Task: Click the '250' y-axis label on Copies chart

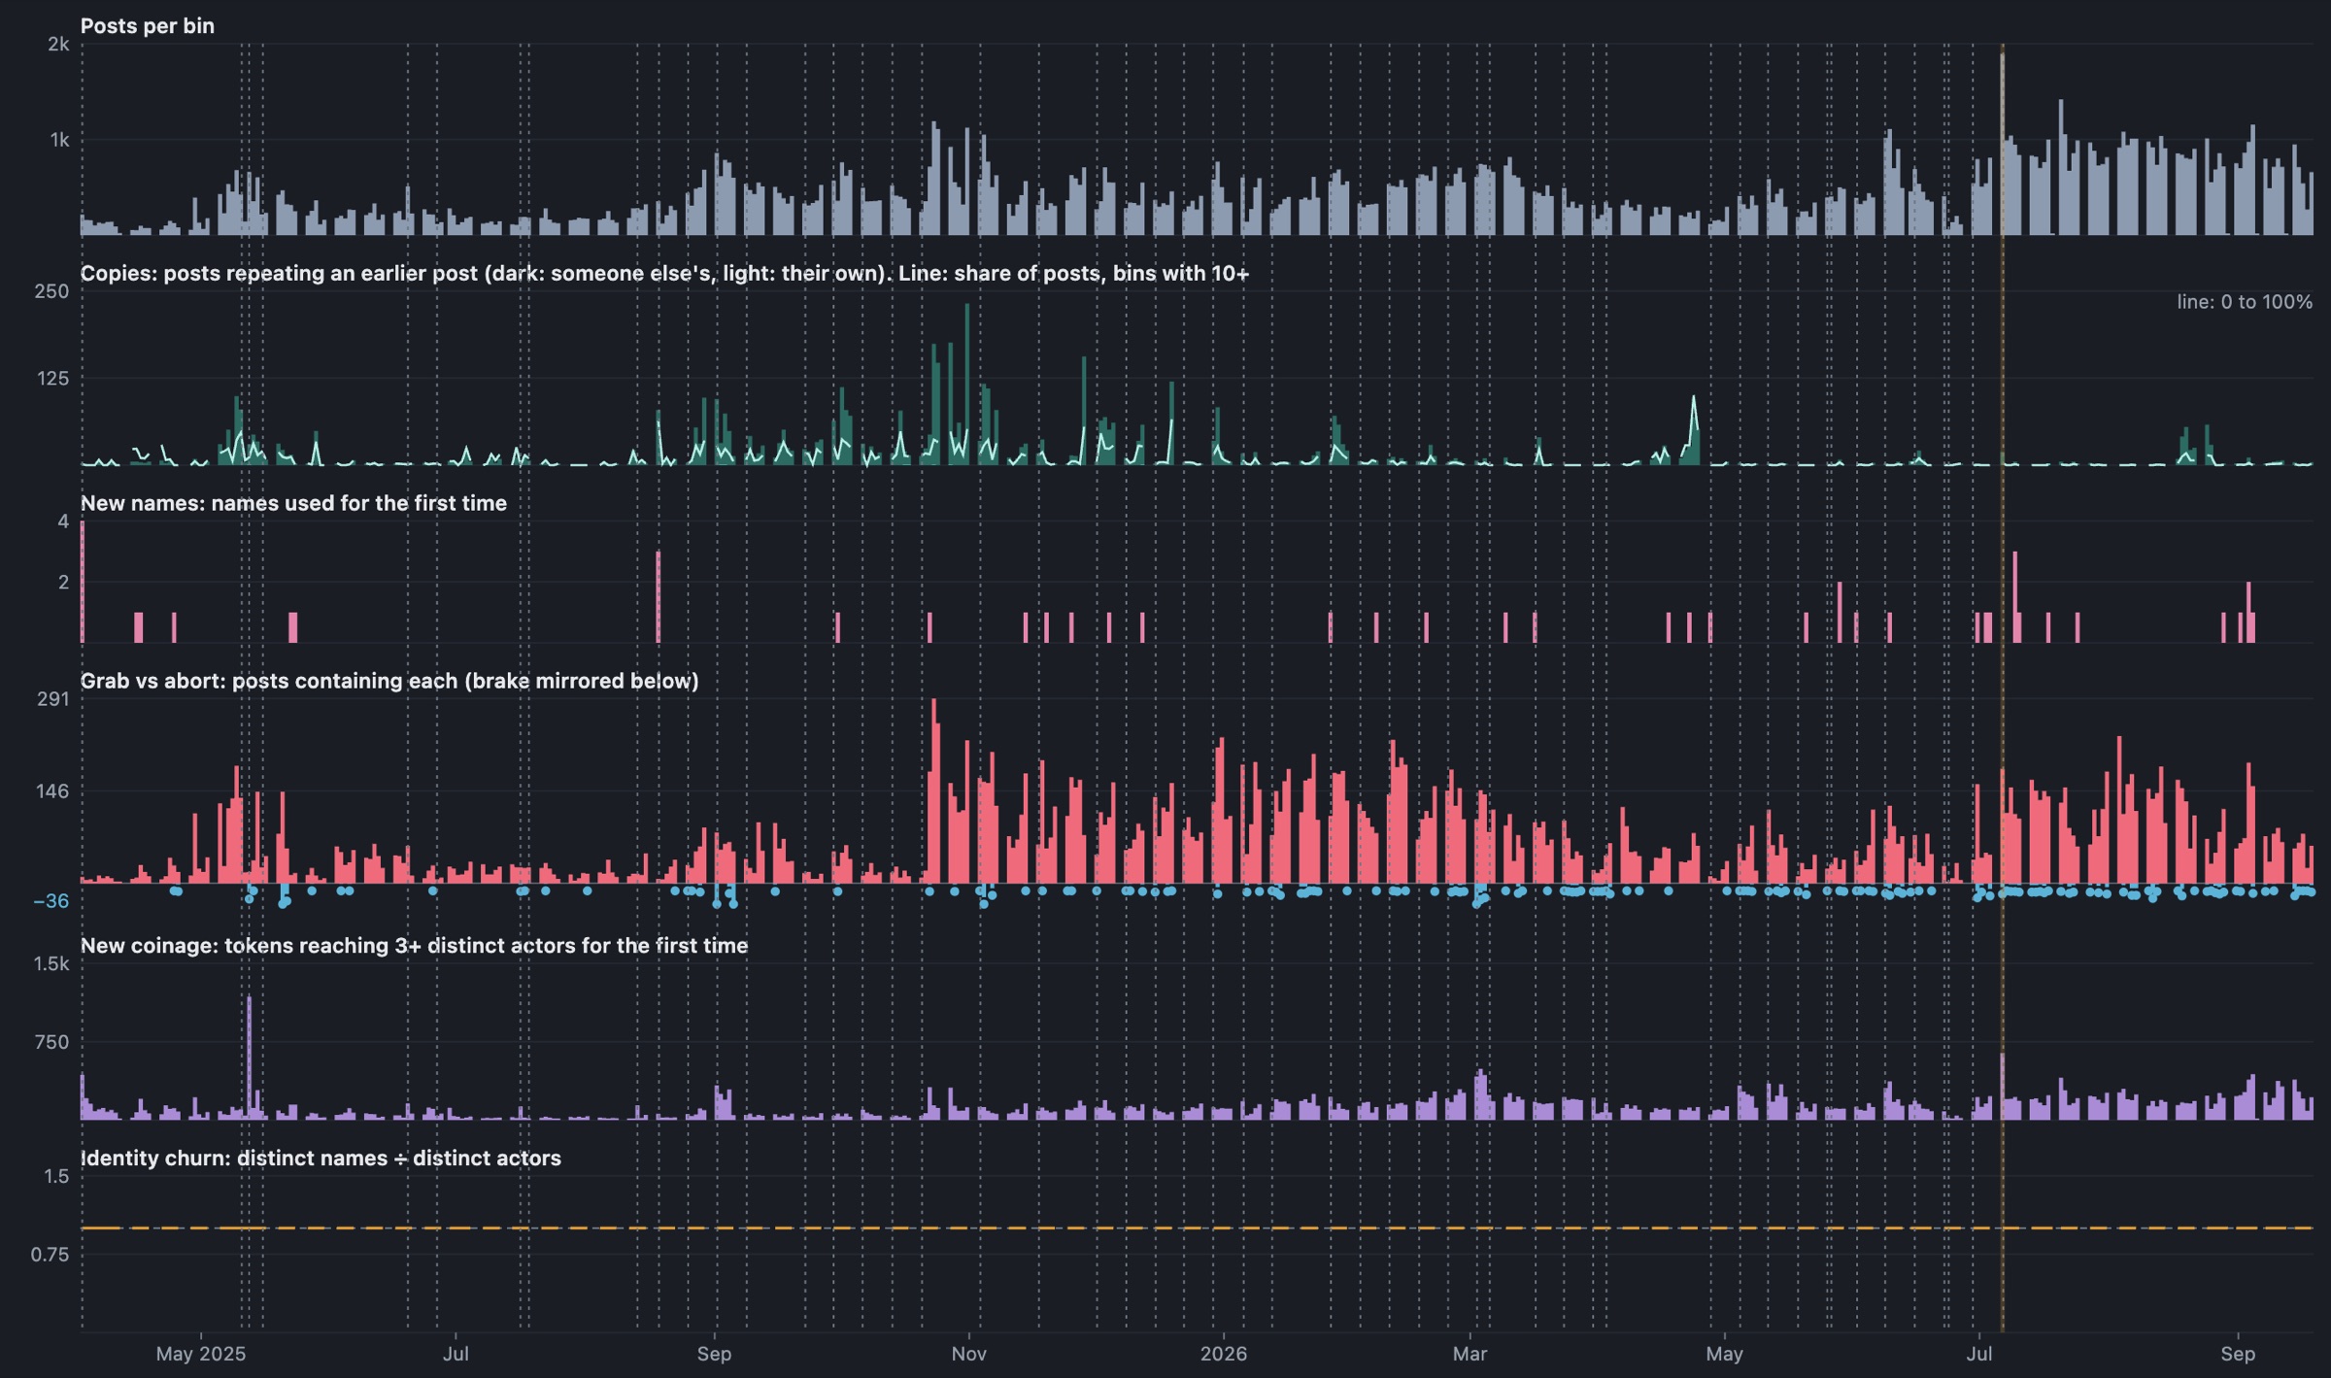Action: [52, 291]
